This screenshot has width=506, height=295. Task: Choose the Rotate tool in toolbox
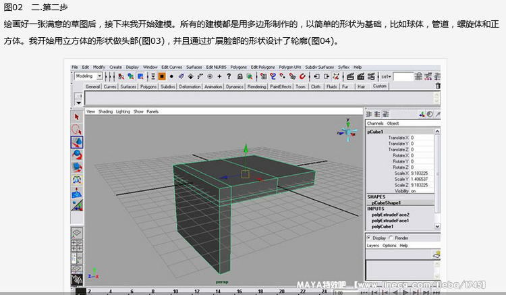[x=77, y=155]
